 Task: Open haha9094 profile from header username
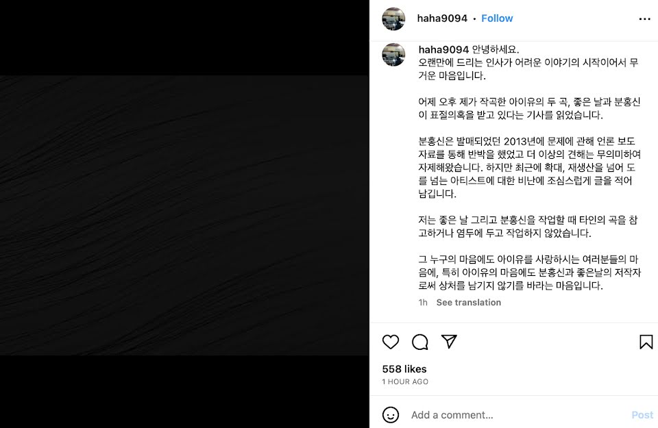[x=442, y=18]
